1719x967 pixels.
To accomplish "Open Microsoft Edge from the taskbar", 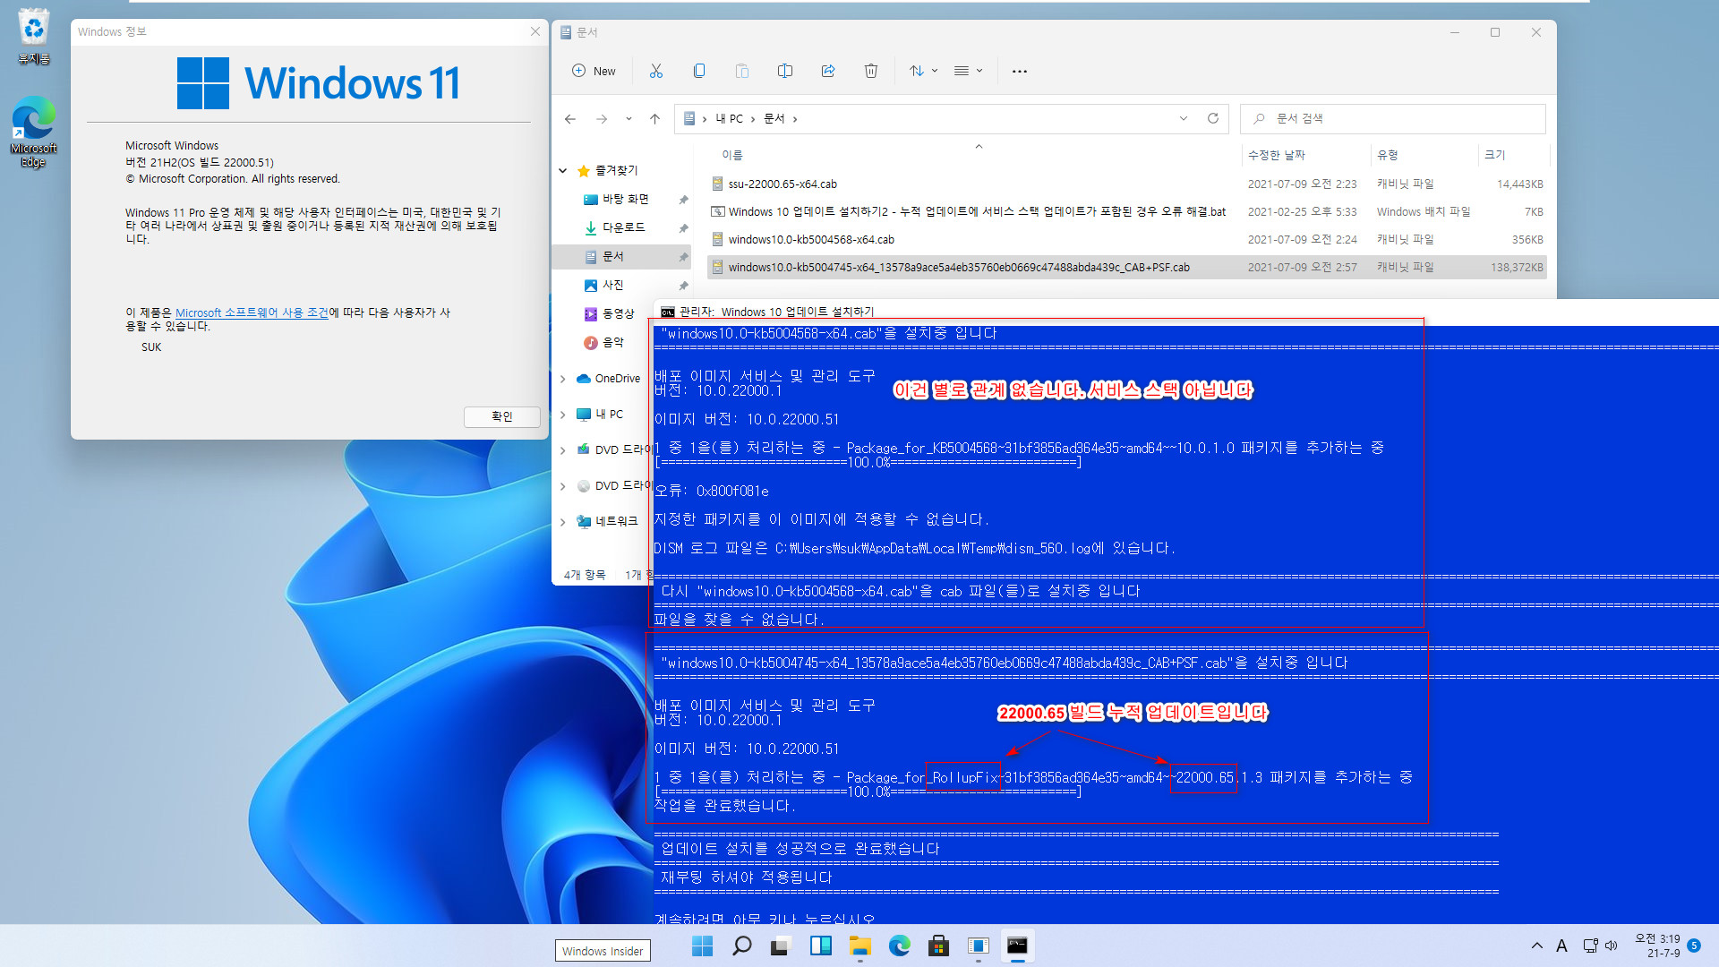I will click(x=899, y=946).
